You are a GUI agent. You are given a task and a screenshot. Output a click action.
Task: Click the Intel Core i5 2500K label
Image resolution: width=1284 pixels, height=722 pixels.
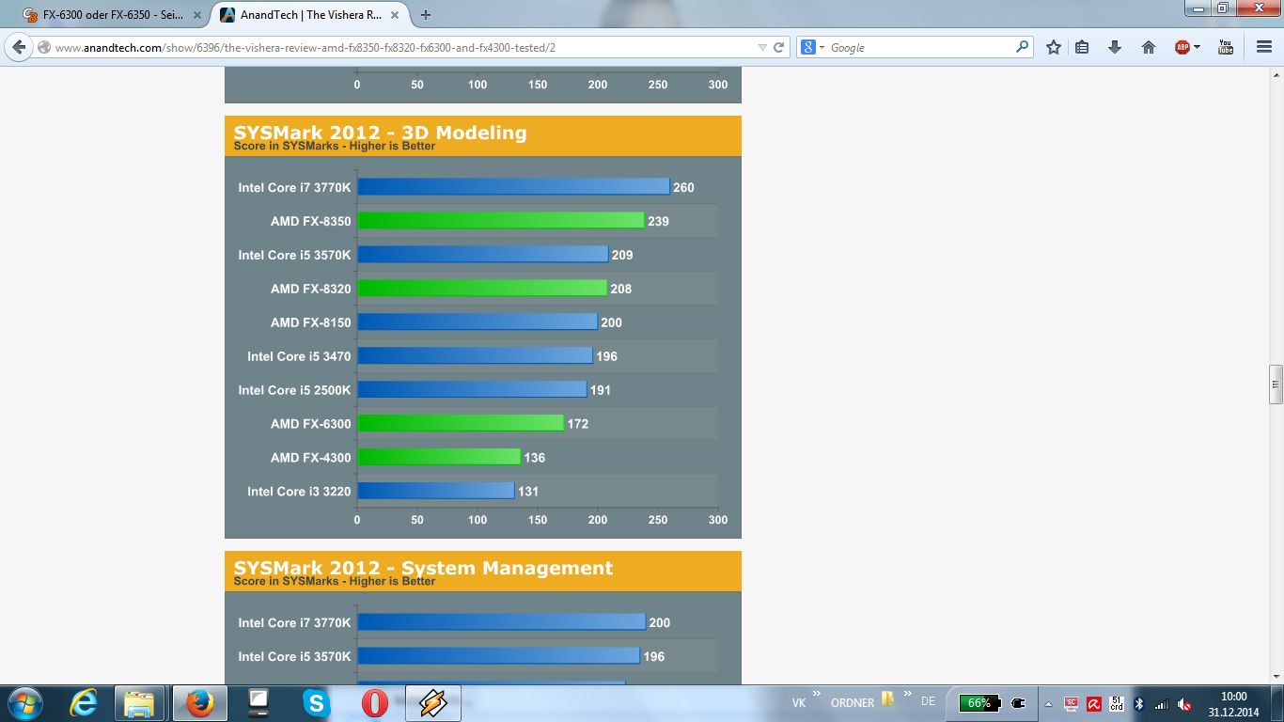tap(294, 390)
